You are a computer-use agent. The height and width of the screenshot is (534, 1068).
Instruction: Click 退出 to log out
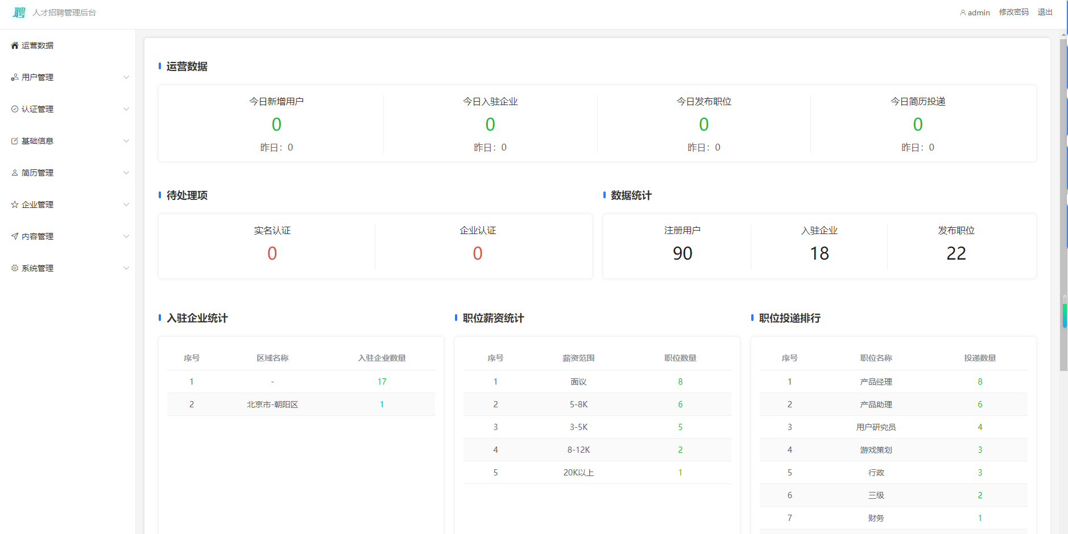(x=1045, y=12)
